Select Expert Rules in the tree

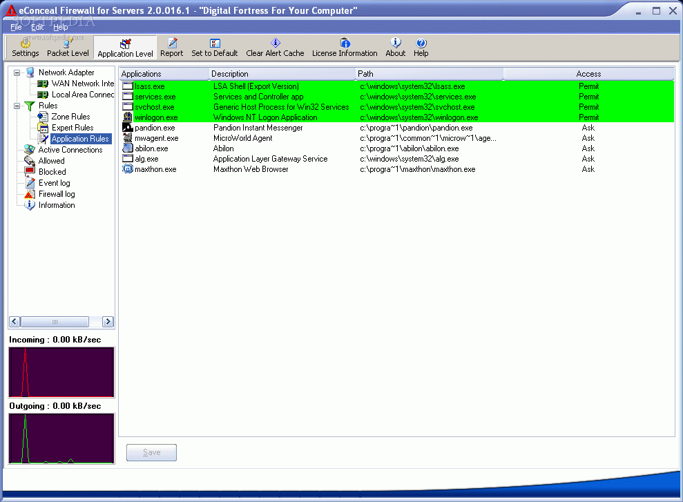point(73,128)
